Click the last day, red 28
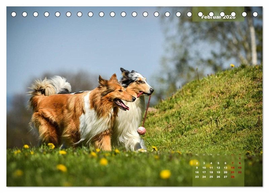Screen dimensions: 269x193 pos(232,177)
